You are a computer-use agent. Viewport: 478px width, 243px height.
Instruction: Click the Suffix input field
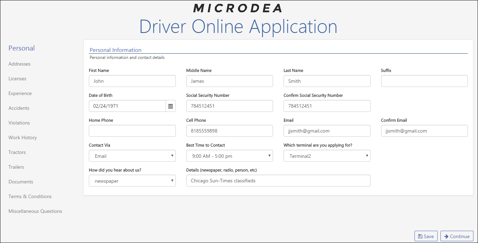coord(424,81)
